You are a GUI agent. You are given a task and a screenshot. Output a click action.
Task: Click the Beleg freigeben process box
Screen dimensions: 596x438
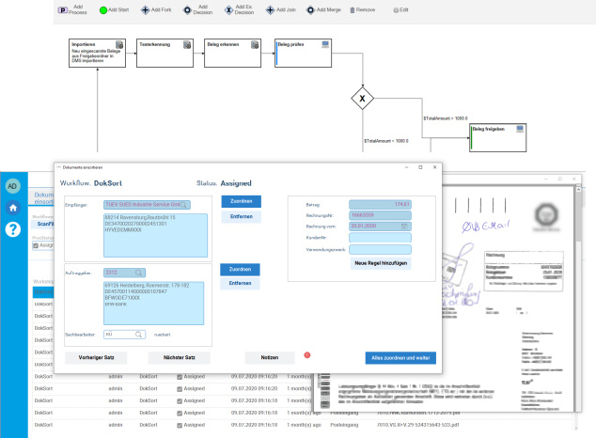(498, 137)
